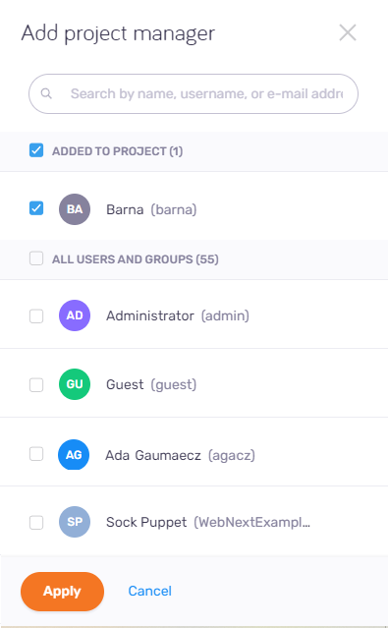Screen dimensions: 388x628
Task: Click the ALL USERS AND GROUPS (55) label
Action: coord(136,259)
